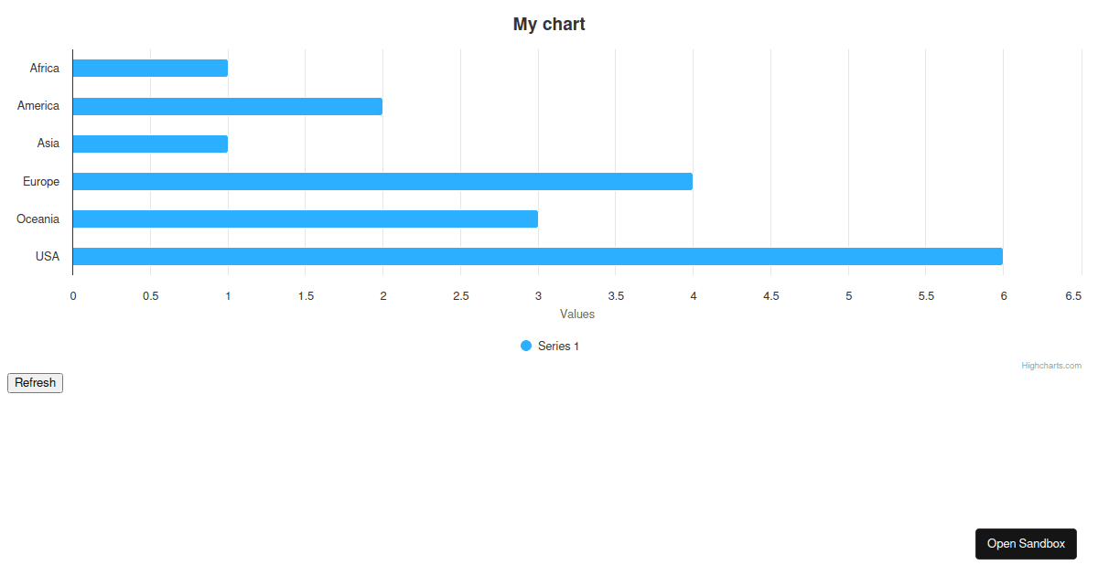Click the Values axis title
Viewport: 1098px width, 576px height.
pos(577,314)
